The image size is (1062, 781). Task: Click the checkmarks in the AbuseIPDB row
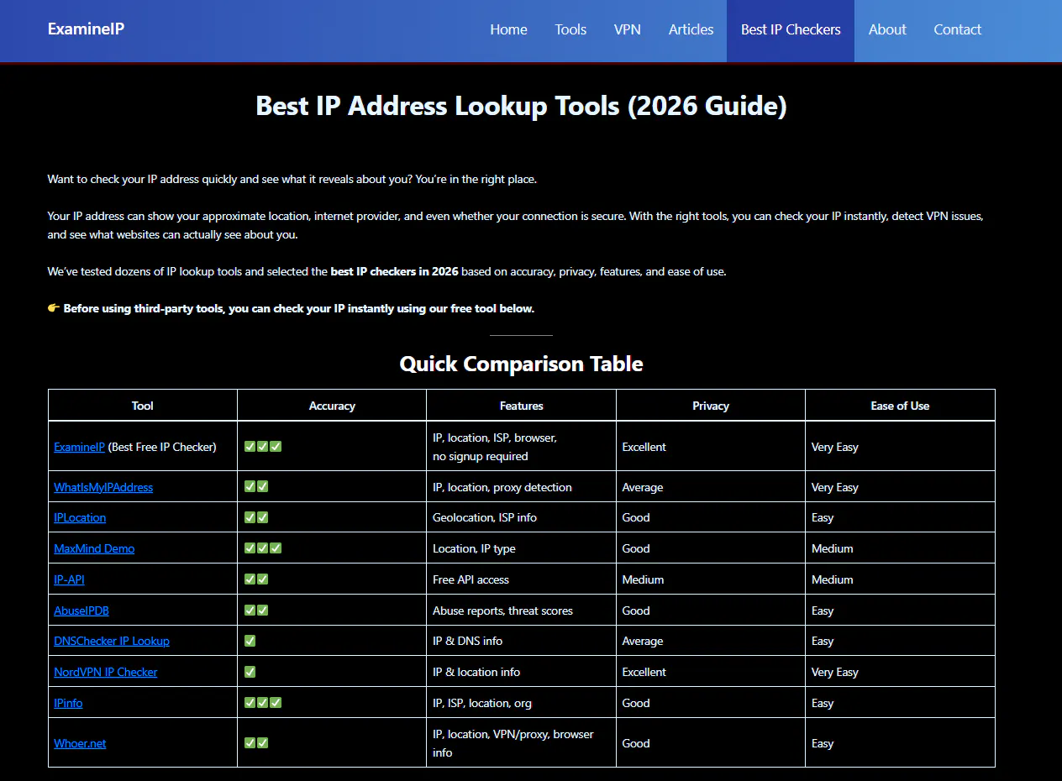(x=256, y=611)
